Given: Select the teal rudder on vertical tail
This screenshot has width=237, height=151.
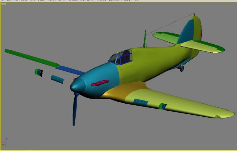Looking at the screenshot, I should point(186,32).
